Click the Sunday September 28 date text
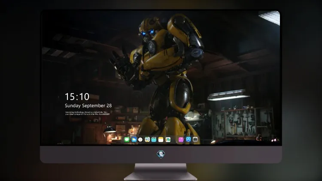The image size is (322, 181). click(x=88, y=106)
